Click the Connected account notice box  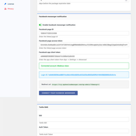(84, 66)
